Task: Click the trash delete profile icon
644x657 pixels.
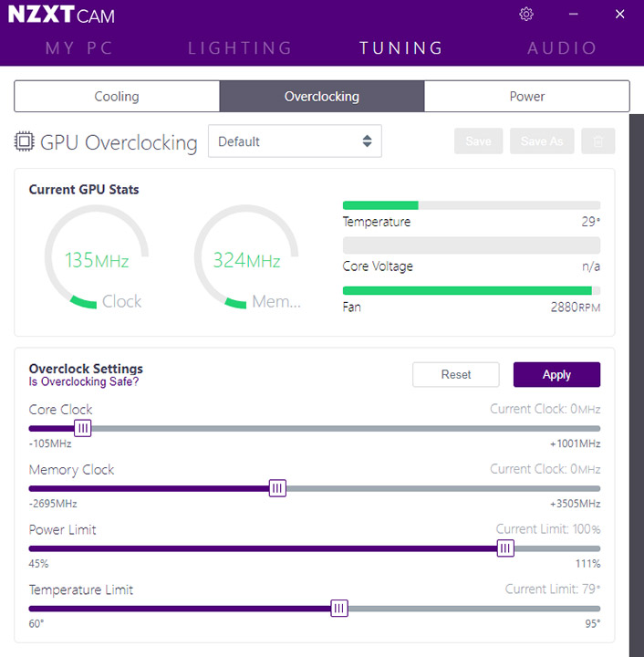Action: (x=598, y=141)
